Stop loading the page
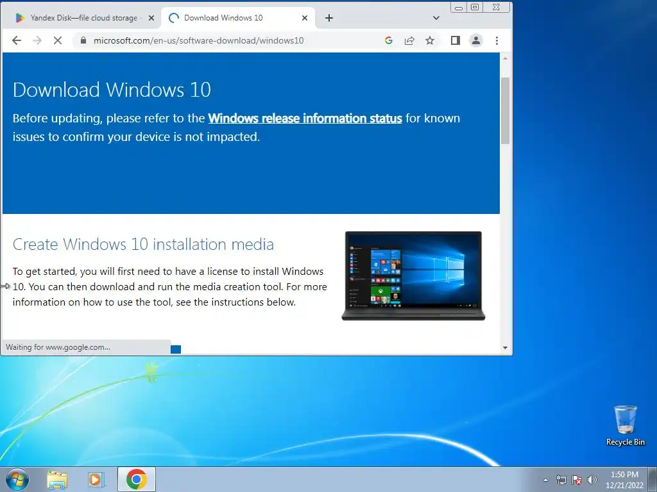The image size is (657, 492). (x=57, y=40)
